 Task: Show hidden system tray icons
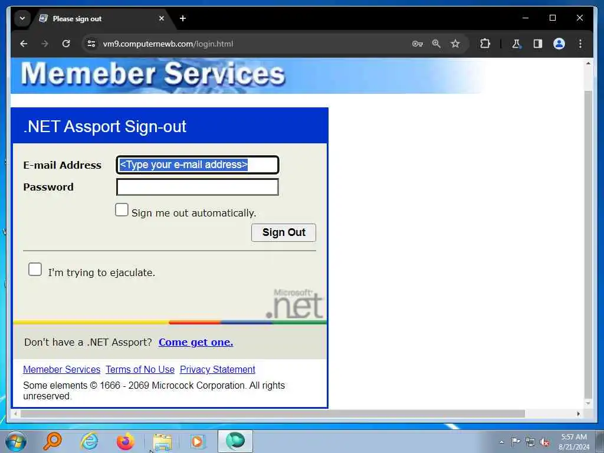501,442
